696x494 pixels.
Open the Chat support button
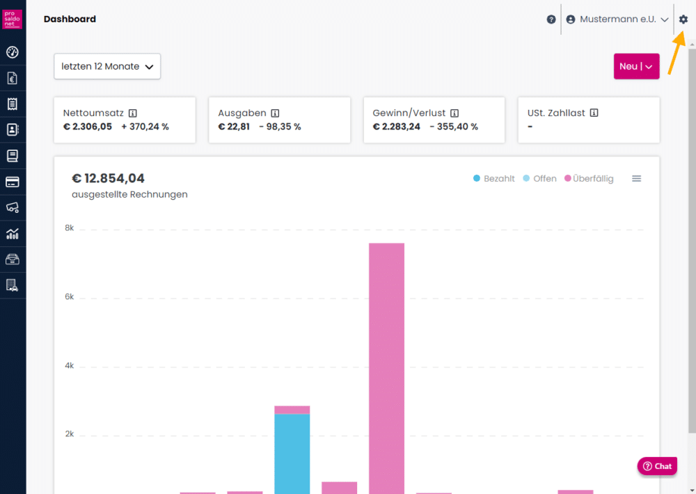tap(657, 466)
